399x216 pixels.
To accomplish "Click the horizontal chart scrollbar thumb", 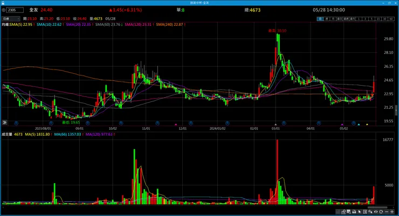I will 377,207.
